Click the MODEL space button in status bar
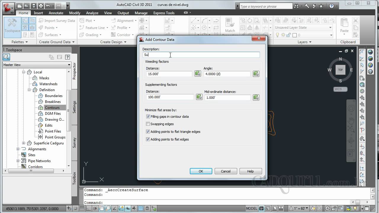 [252, 209]
